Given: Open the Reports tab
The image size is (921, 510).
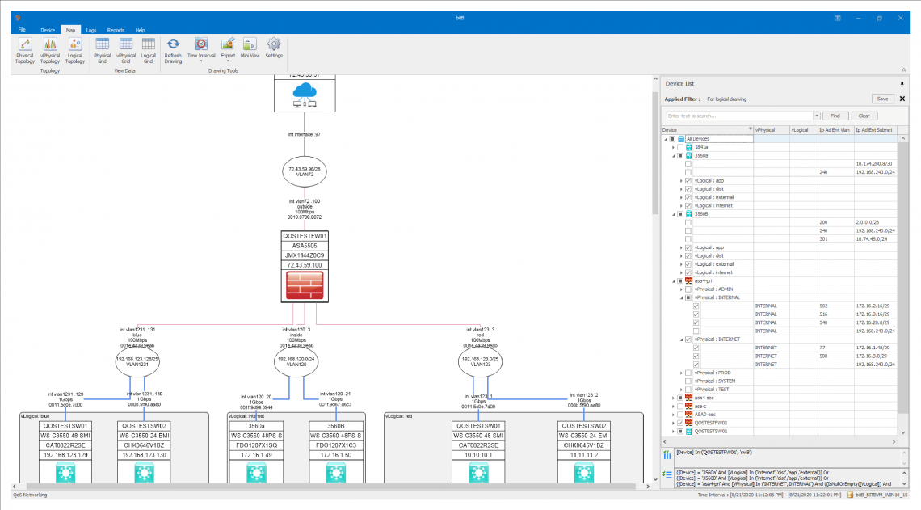Looking at the screenshot, I should (116, 30).
